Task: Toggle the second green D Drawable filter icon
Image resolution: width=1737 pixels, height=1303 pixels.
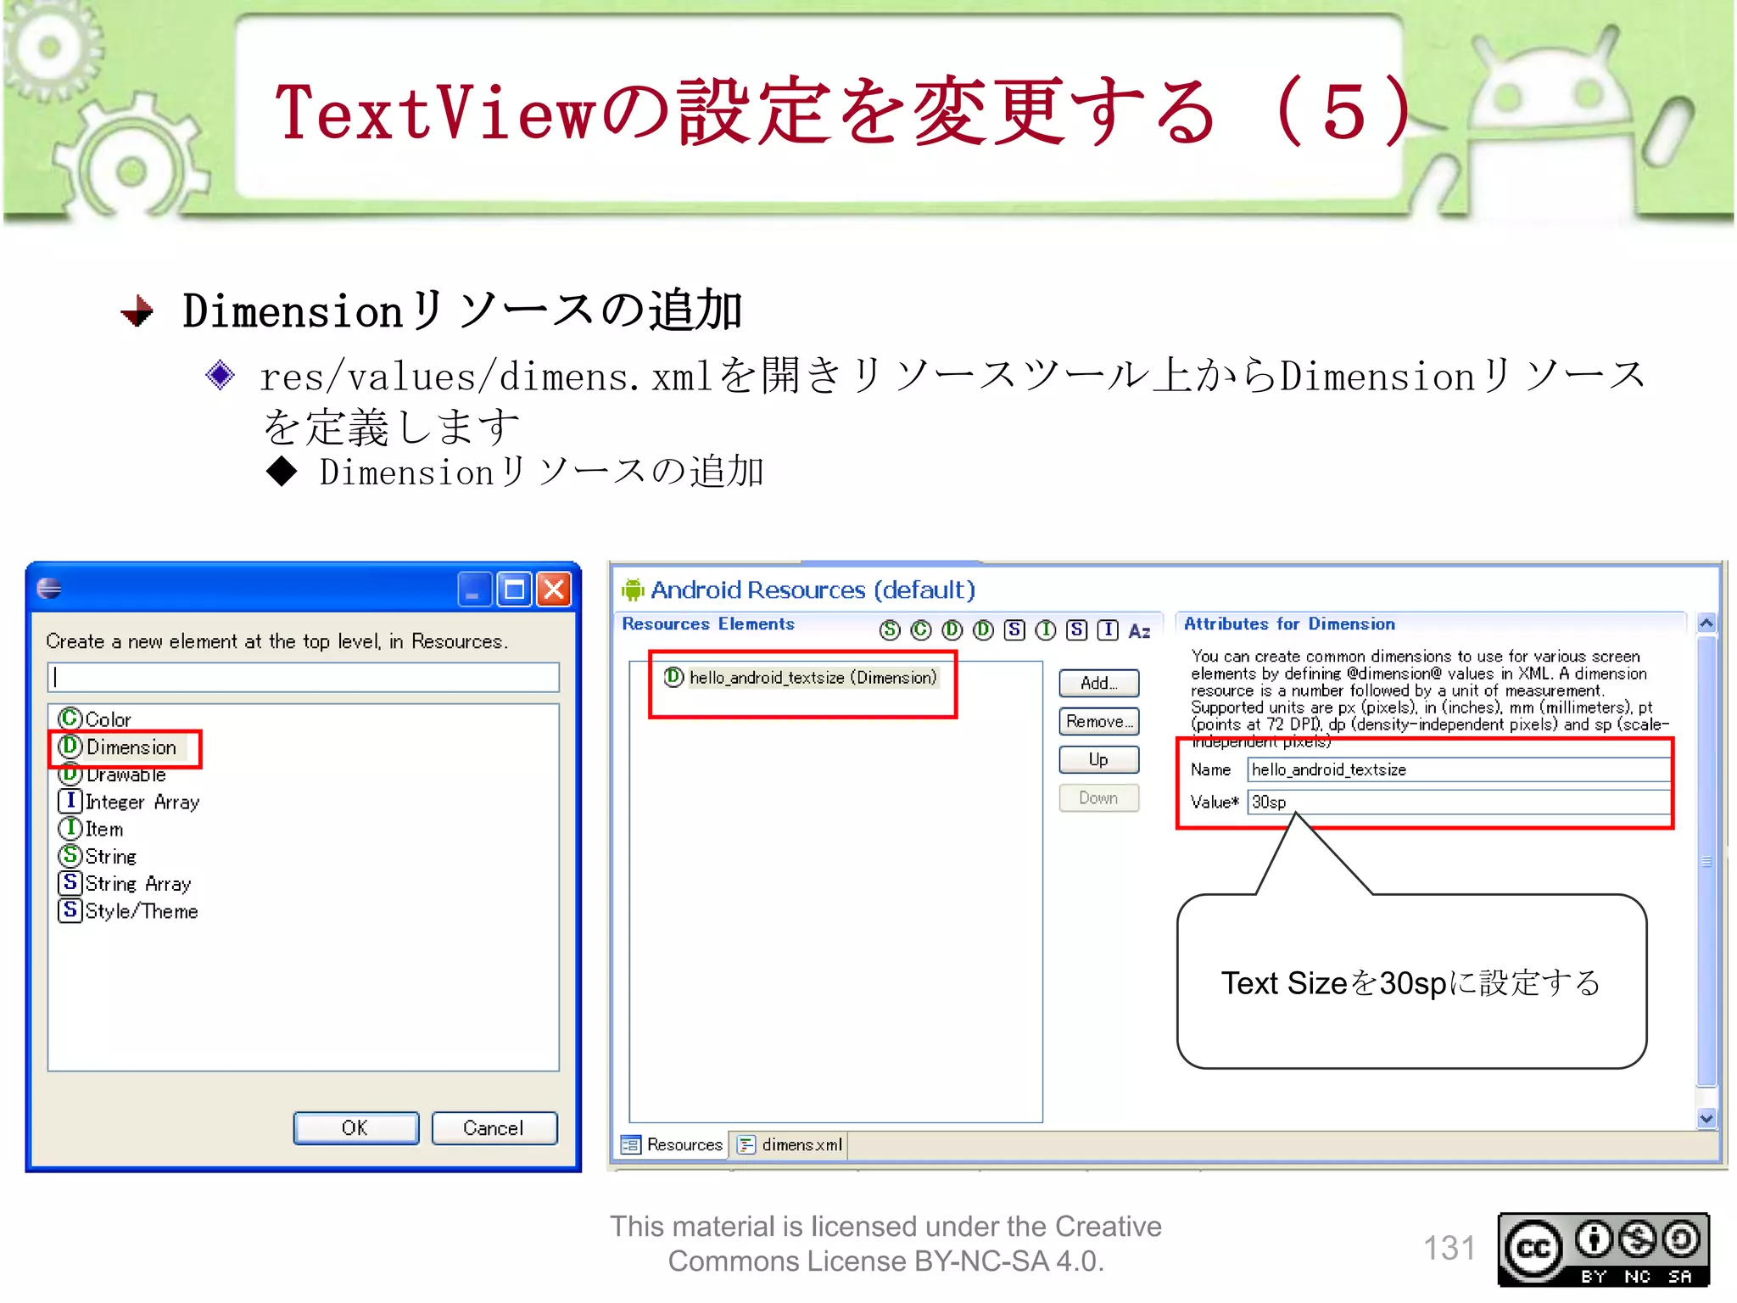Action: tap(984, 629)
